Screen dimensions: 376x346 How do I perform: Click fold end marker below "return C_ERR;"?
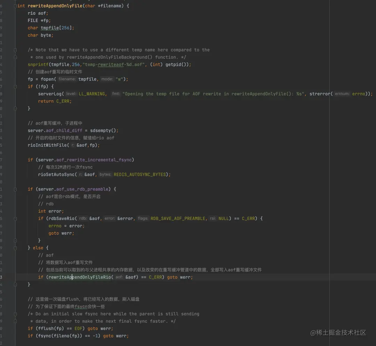pos(15,108)
